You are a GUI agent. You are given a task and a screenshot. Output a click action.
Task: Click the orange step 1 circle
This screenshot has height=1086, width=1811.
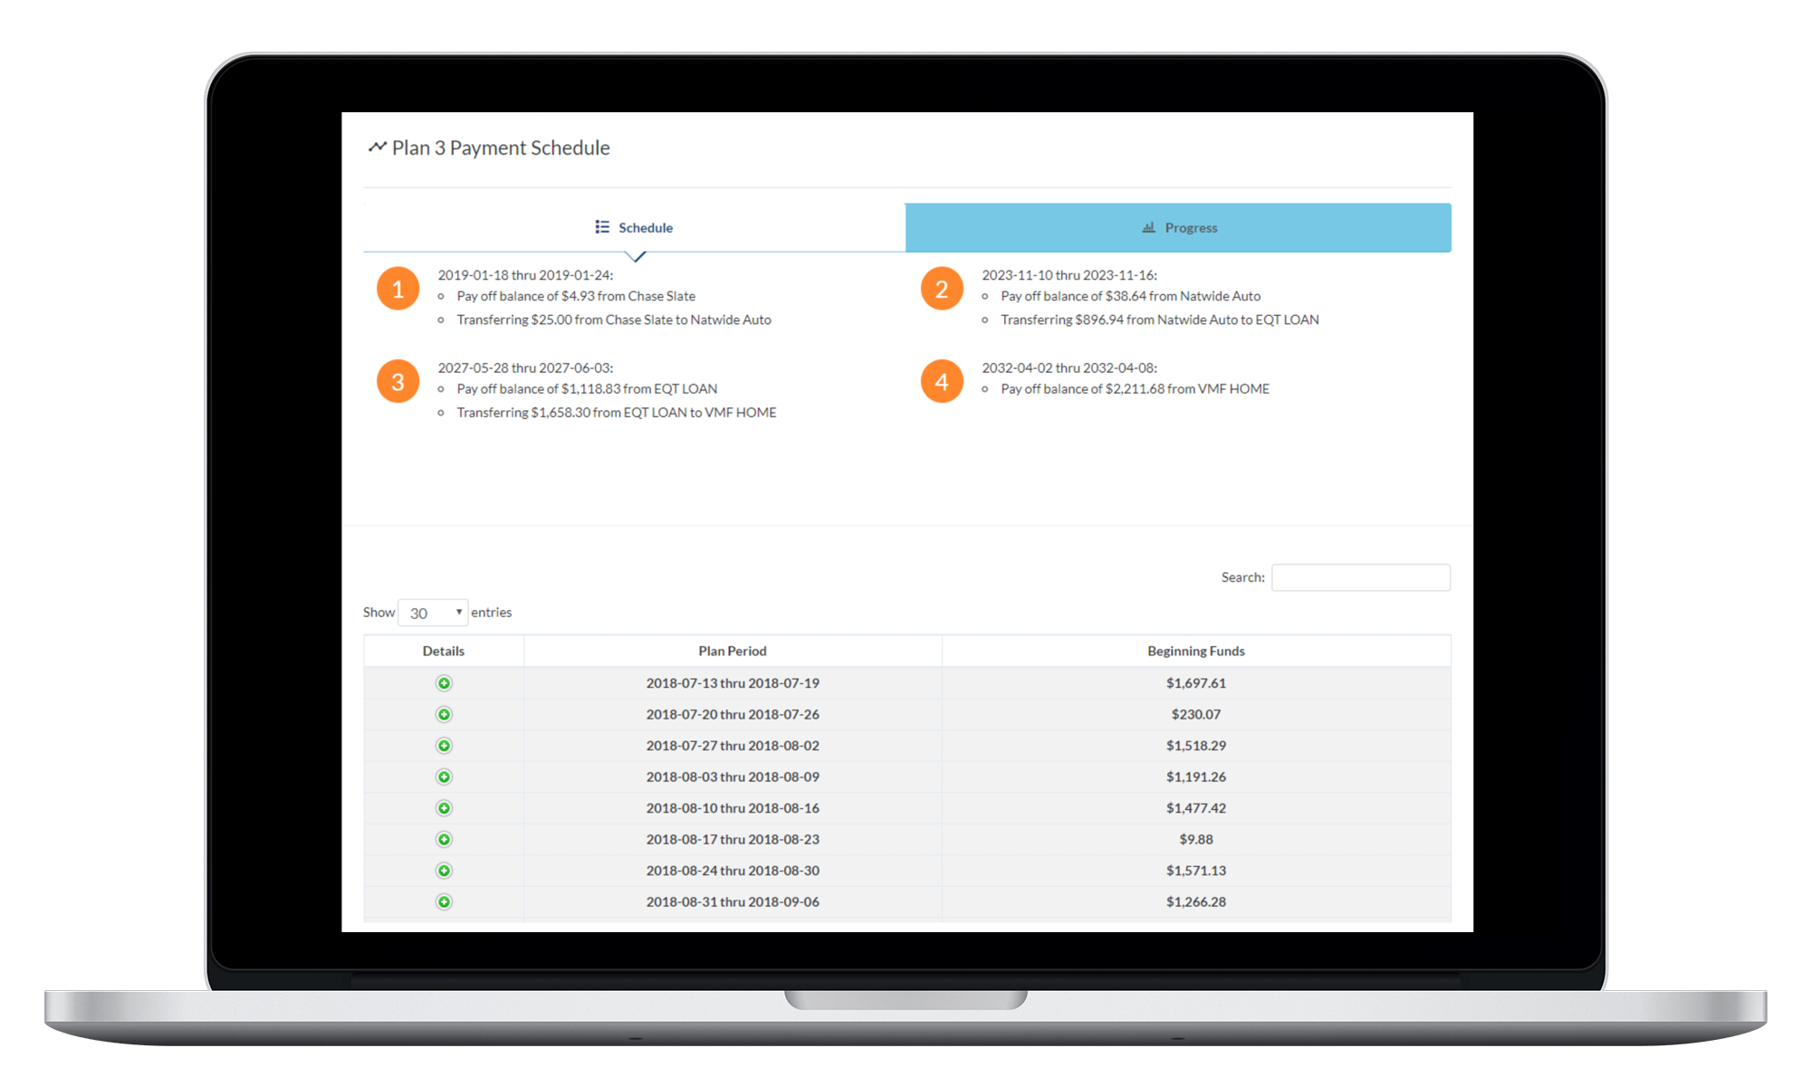coord(398,289)
